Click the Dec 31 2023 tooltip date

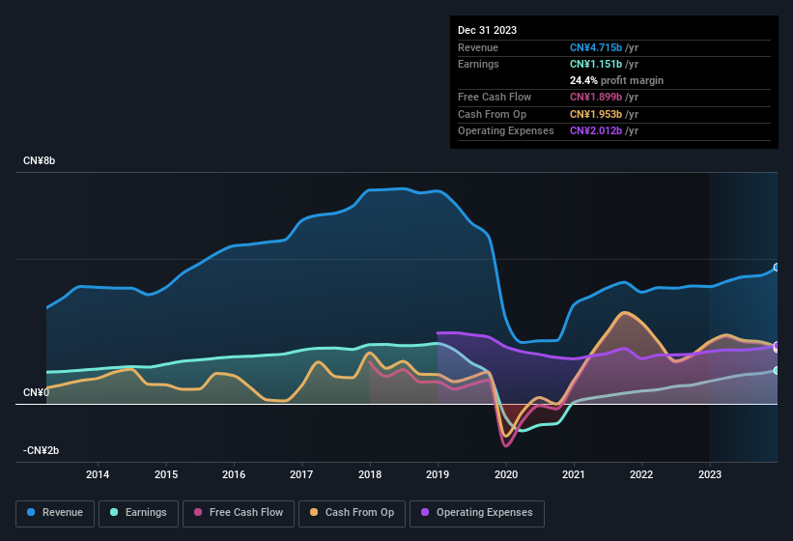click(x=487, y=30)
